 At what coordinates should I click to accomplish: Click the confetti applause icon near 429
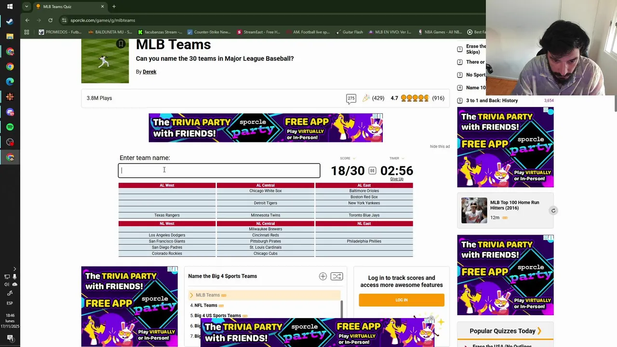(366, 98)
